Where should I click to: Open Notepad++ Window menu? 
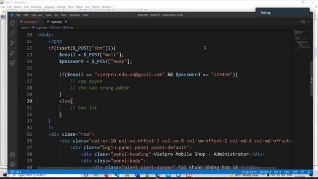[x=106, y=7]
